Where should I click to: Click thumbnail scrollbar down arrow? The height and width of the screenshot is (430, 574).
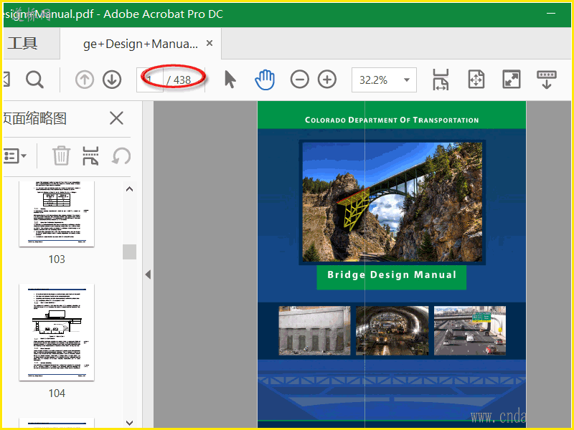coord(130,423)
